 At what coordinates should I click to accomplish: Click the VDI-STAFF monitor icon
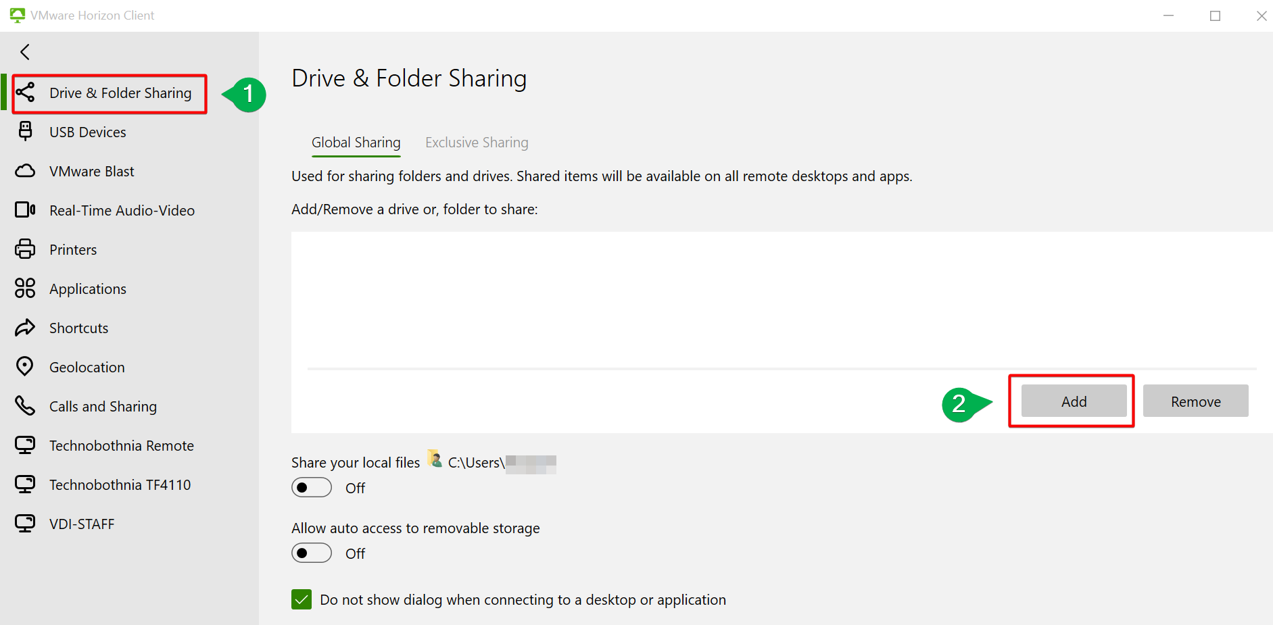pyautogui.click(x=25, y=524)
